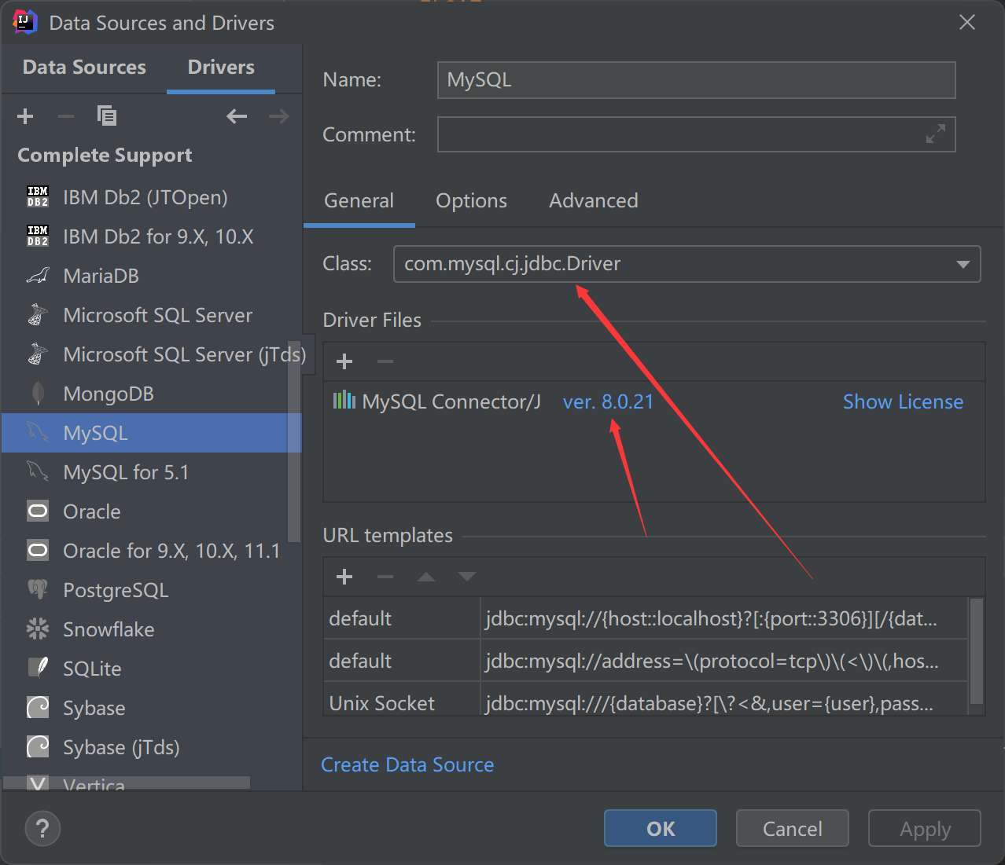Viewport: 1005px width, 865px height.
Task: Switch to the Data Sources tab
Action: pos(84,67)
